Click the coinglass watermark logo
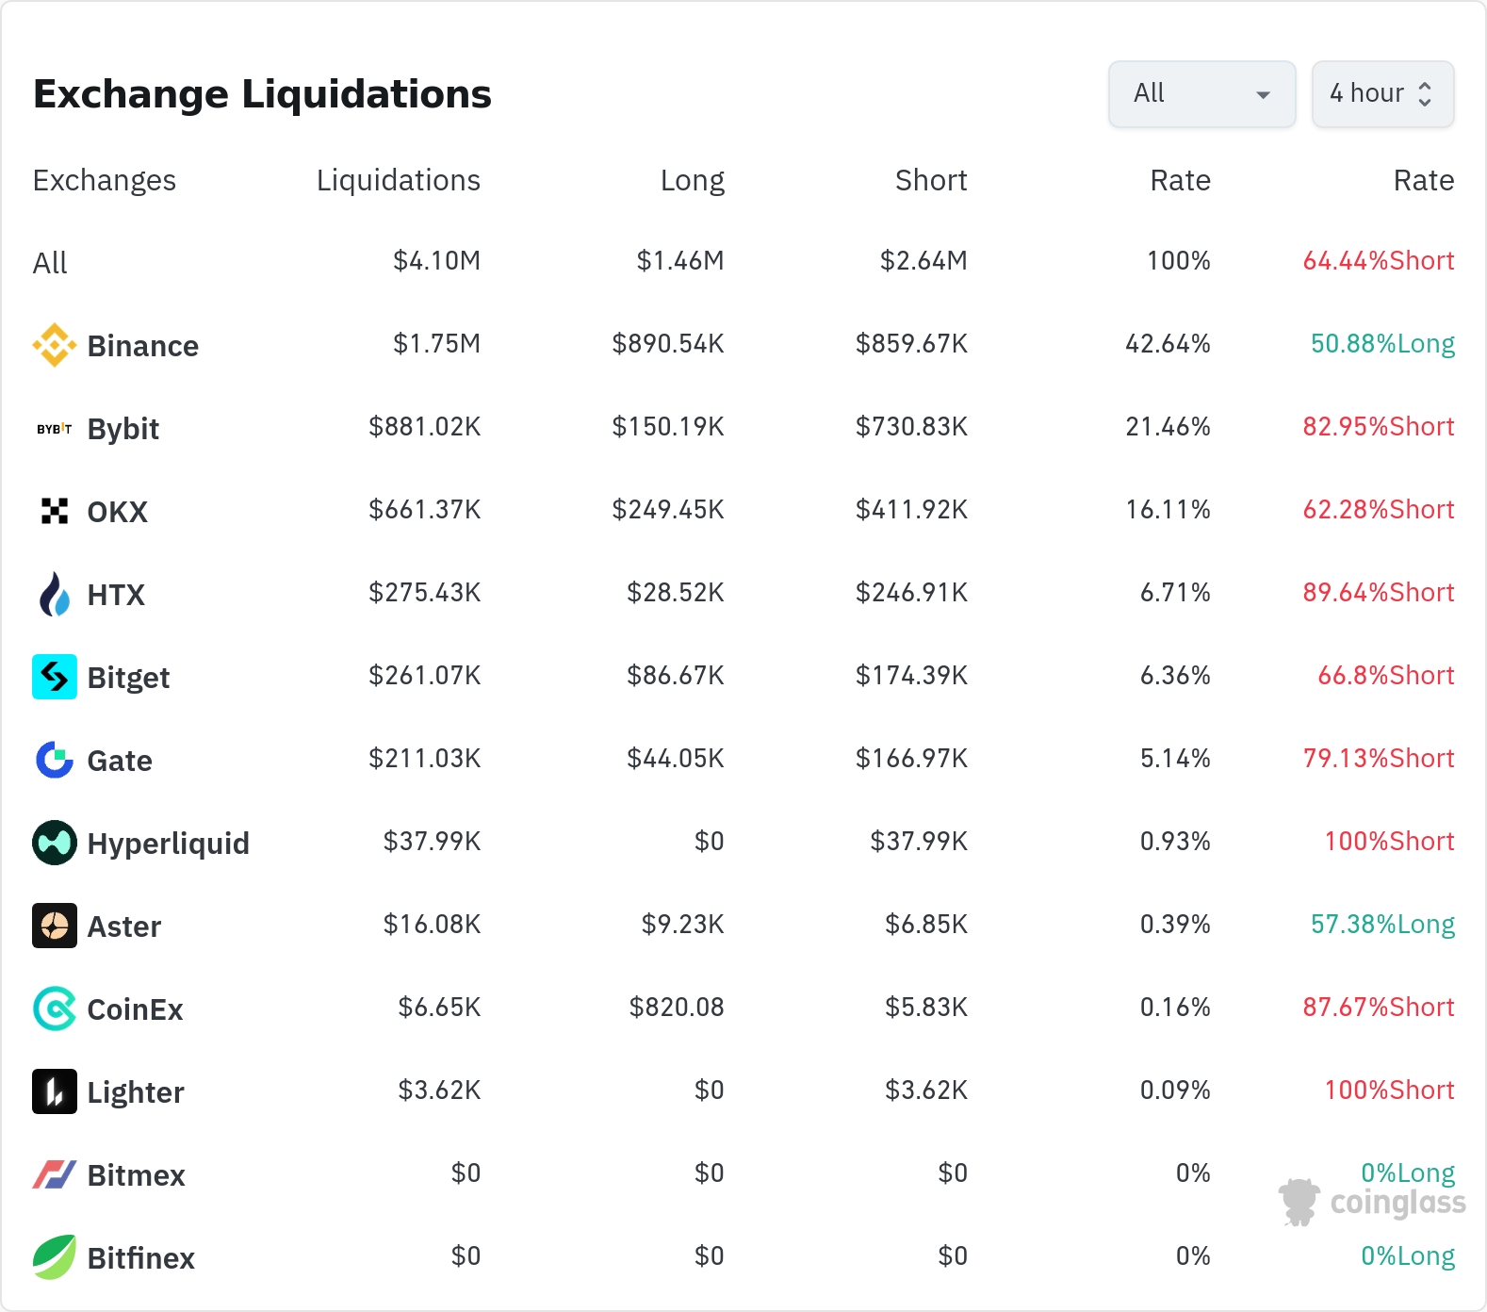This screenshot has height=1312, width=1487. click(1373, 1202)
